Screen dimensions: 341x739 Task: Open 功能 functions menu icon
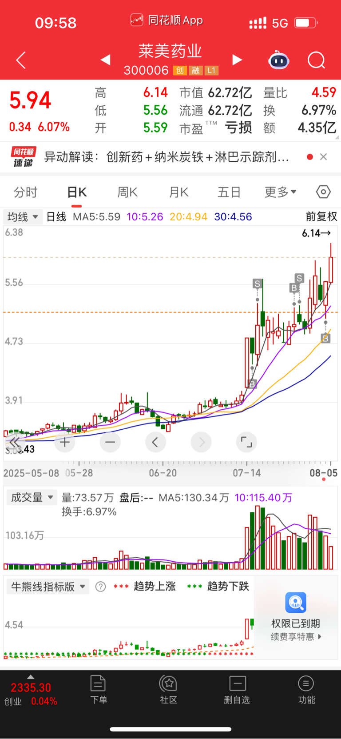(x=306, y=690)
